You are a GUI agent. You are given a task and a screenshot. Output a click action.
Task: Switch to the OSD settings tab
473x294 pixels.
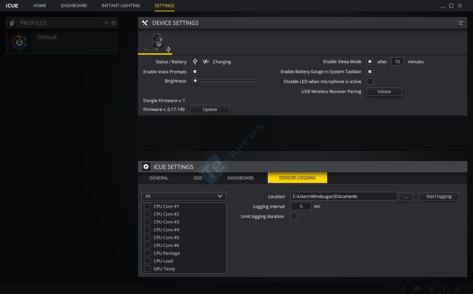tap(198, 178)
